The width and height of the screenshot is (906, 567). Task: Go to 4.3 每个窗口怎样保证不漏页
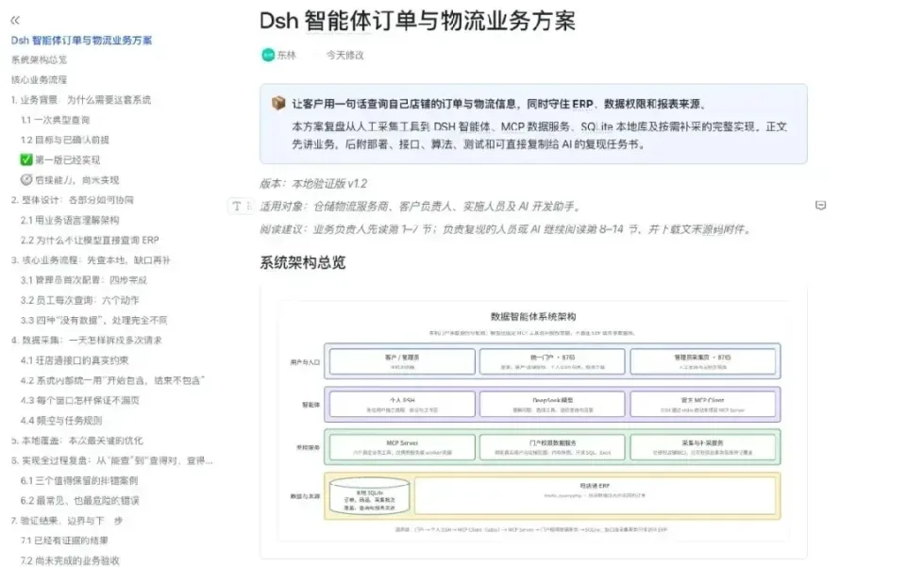tap(79, 400)
